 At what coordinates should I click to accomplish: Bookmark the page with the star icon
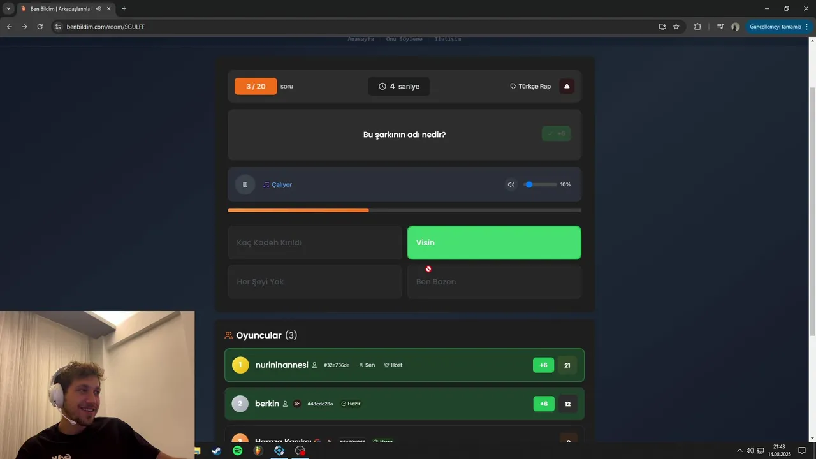[x=676, y=27]
